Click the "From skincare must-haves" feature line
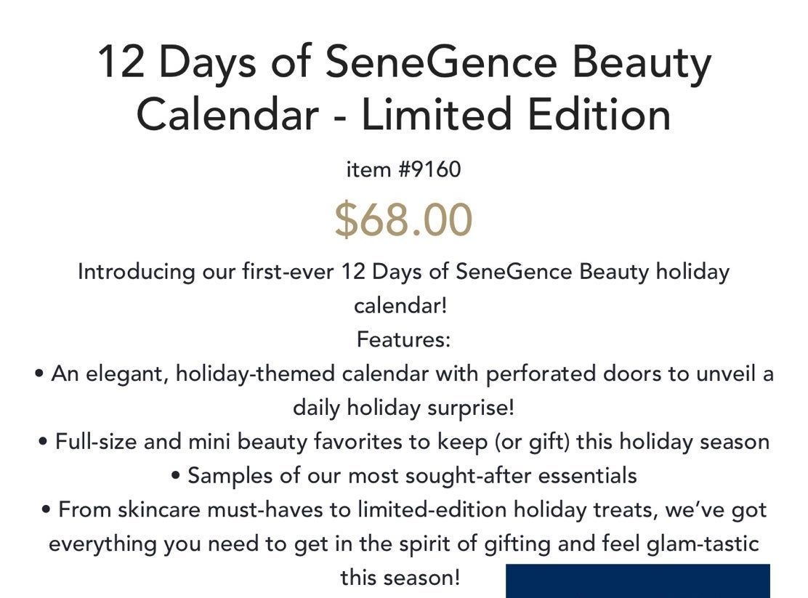Image resolution: width=808 pixels, height=598 pixels. (x=412, y=510)
